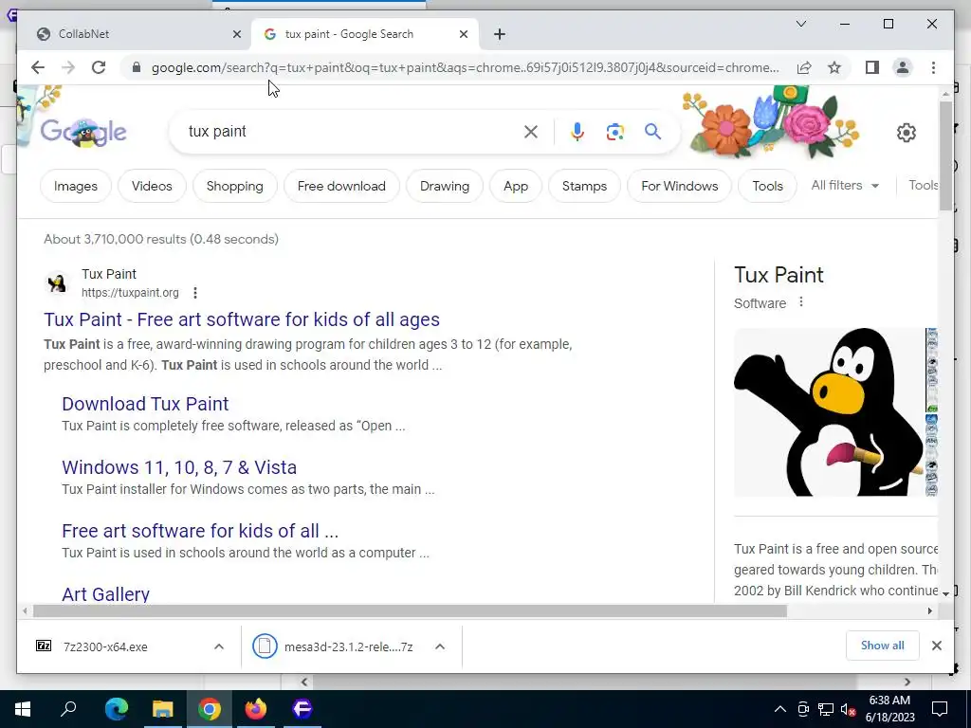Open Chrome's side panel
The height and width of the screenshot is (728, 971).
[x=872, y=67]
